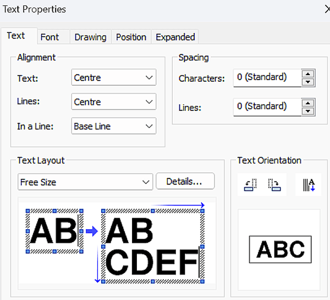The image size is (330, 300).
Task: Select the Expanded tab
Action: 175,37
